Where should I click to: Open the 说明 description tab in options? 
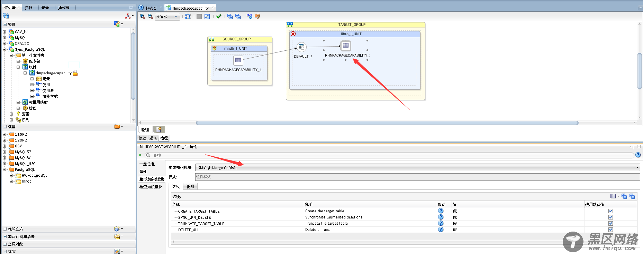coord(190,186)
